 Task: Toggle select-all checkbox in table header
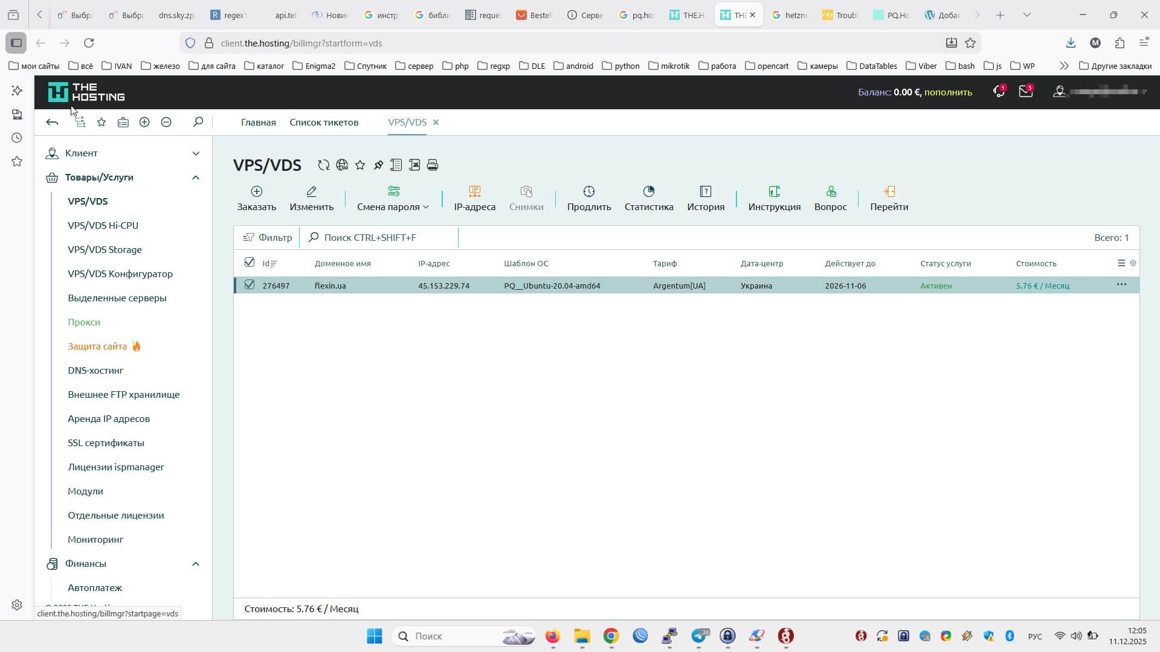pos(250,263)
